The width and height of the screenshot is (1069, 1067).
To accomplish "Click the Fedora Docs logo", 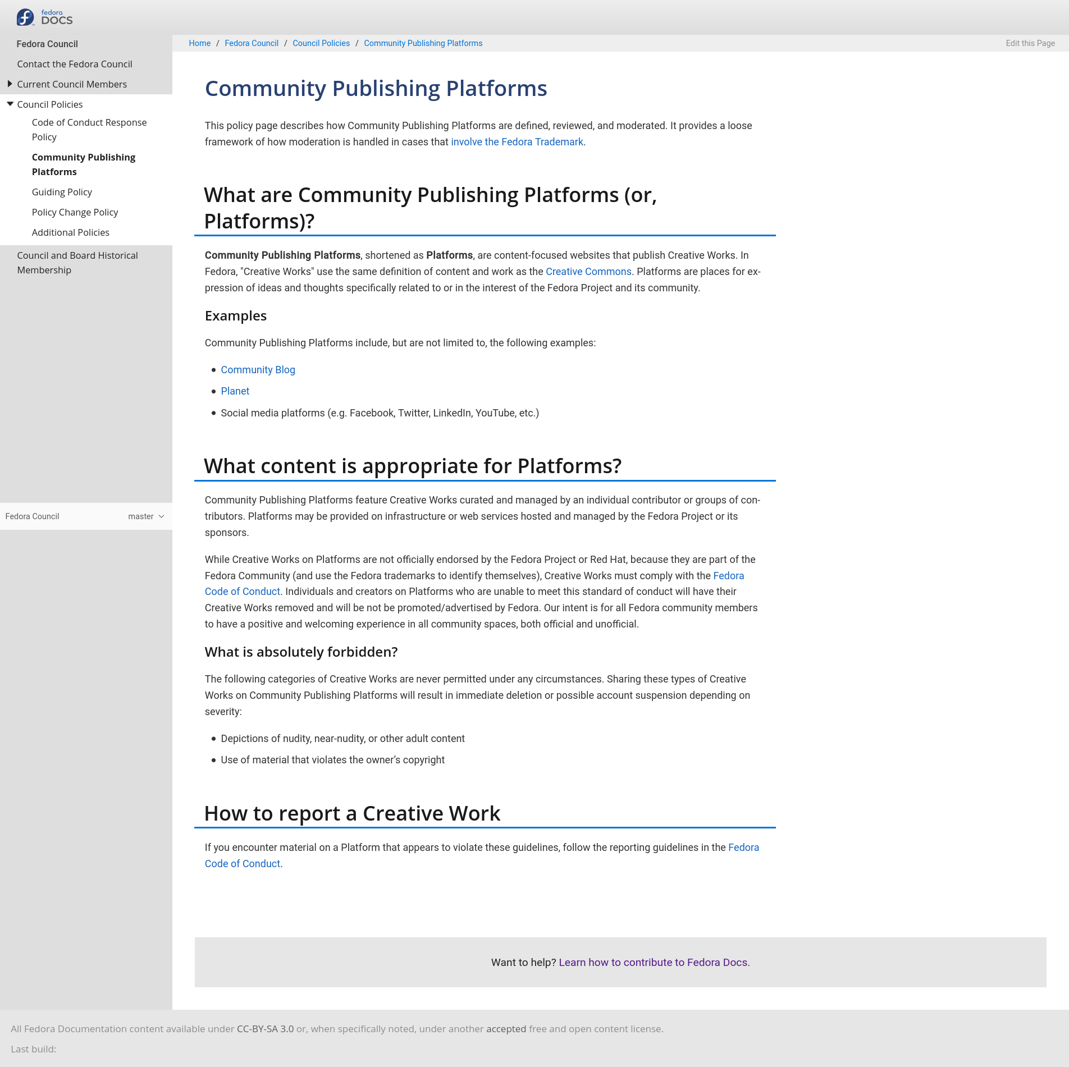I will click(44, 17).
